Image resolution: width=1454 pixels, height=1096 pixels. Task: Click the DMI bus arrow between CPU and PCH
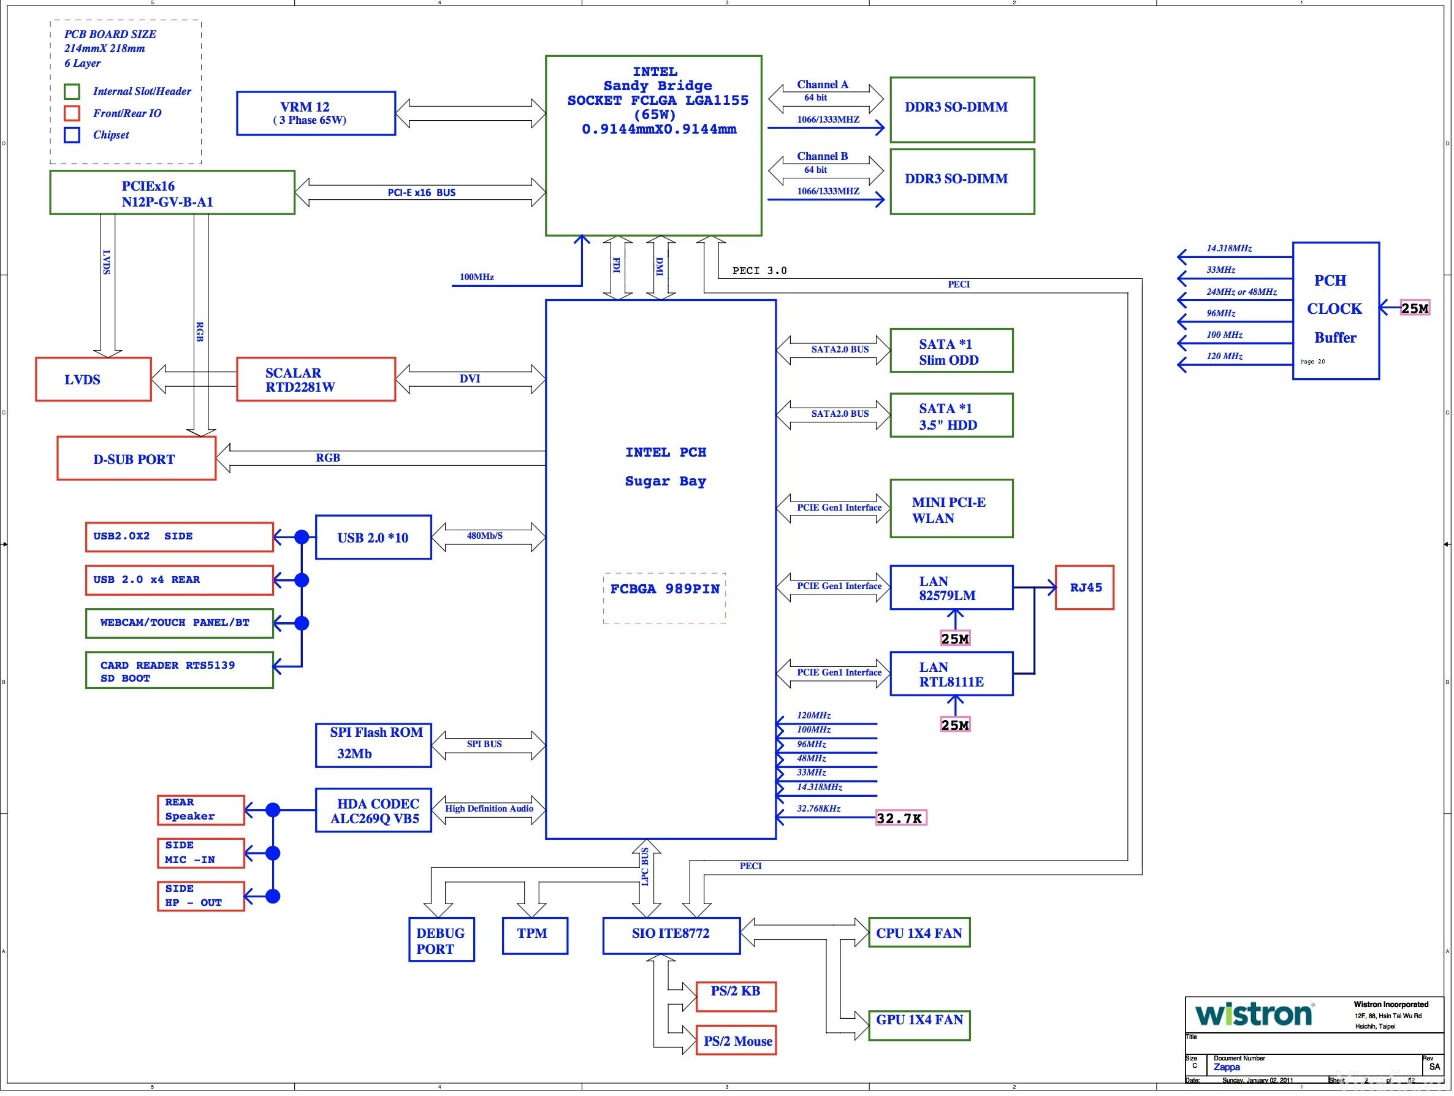[661, 268]
